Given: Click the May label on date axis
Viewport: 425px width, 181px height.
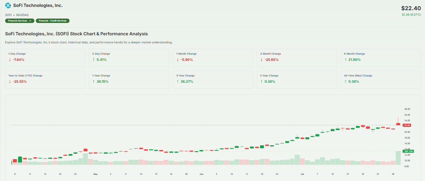Looking at the screenshot, I should tap(95, 174).
